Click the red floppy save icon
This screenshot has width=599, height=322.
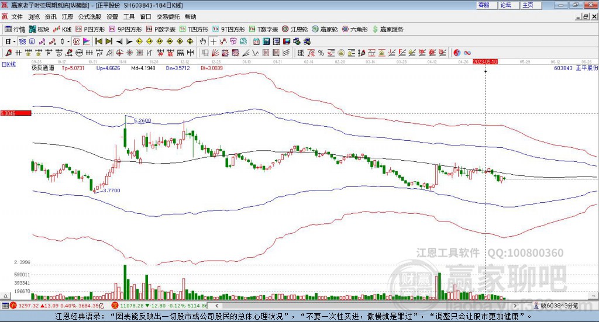[x=287, y=41]
